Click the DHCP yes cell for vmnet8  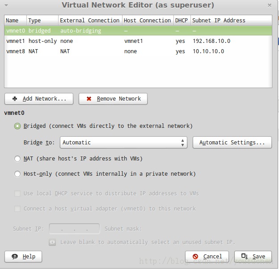click(180, 51)
